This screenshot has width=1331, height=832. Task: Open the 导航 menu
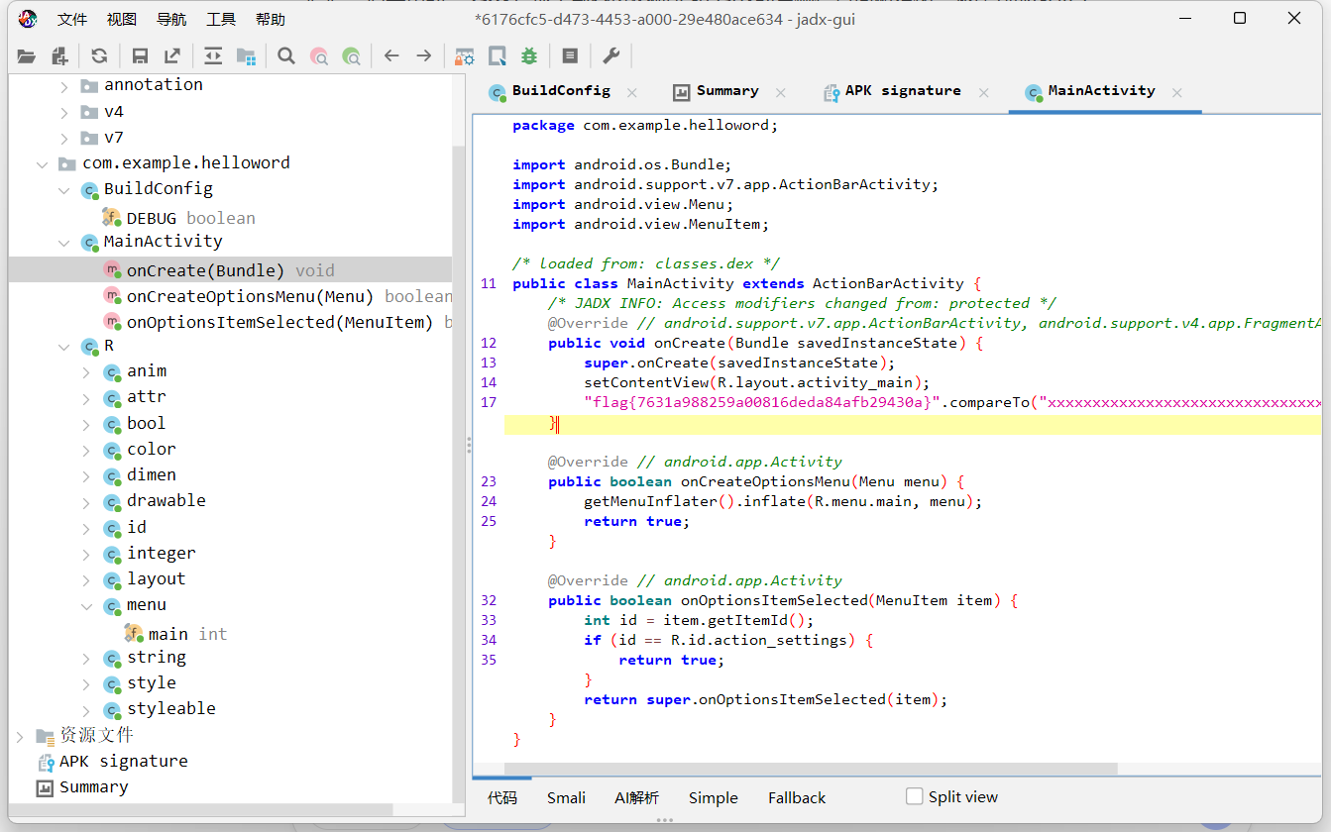(x=171, y=19)
